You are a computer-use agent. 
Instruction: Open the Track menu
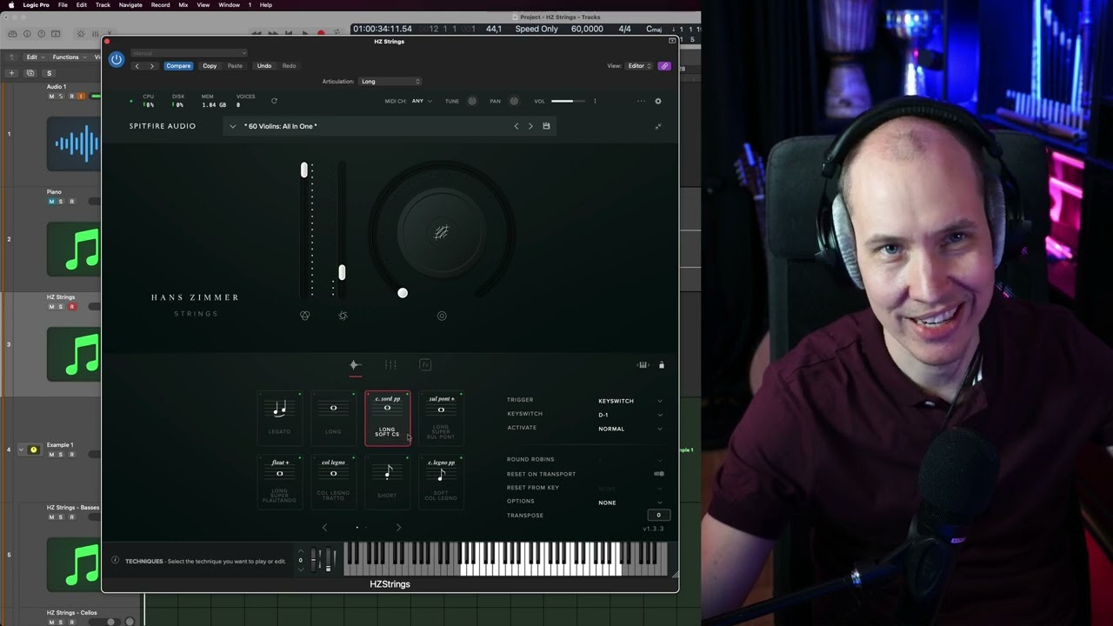tap(103, 5)
